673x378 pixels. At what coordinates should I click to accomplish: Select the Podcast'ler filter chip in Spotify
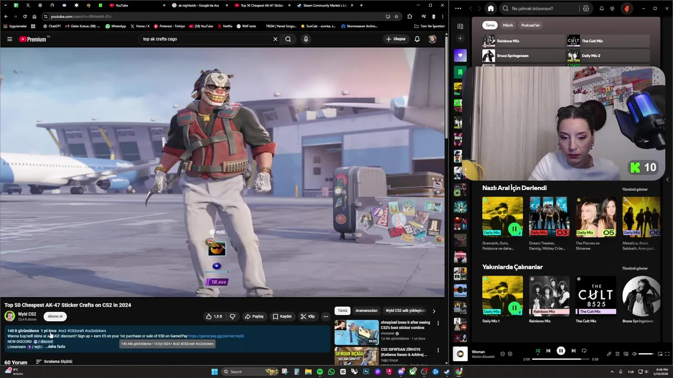coord(531,25)
